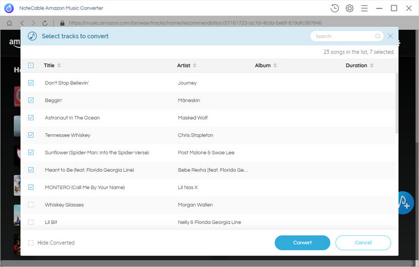Select Post Malone & Swae Lee cell
Image resolution: width=419 pixels, height=267 pixels.
[x=206, y=152]
